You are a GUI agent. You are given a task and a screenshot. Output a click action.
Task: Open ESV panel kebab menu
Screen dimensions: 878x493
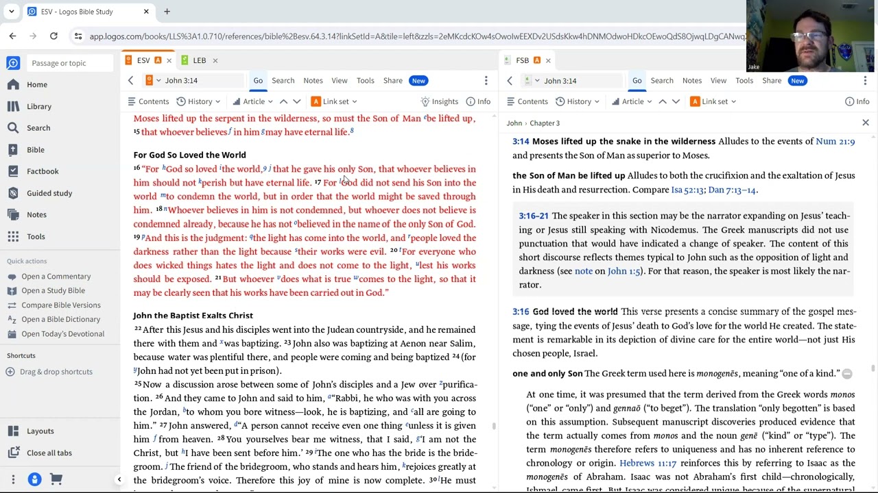point(486,81)
